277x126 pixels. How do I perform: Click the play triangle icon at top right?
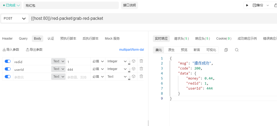(x=247, y=5)
